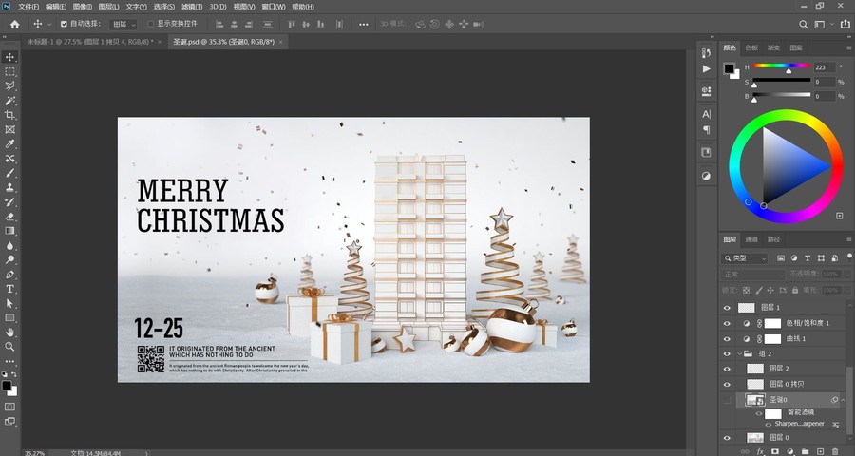Screen dimensions: 855x456
Task: Open the Color panel menu
Action: pyautogui.click(x=848, y=47)
